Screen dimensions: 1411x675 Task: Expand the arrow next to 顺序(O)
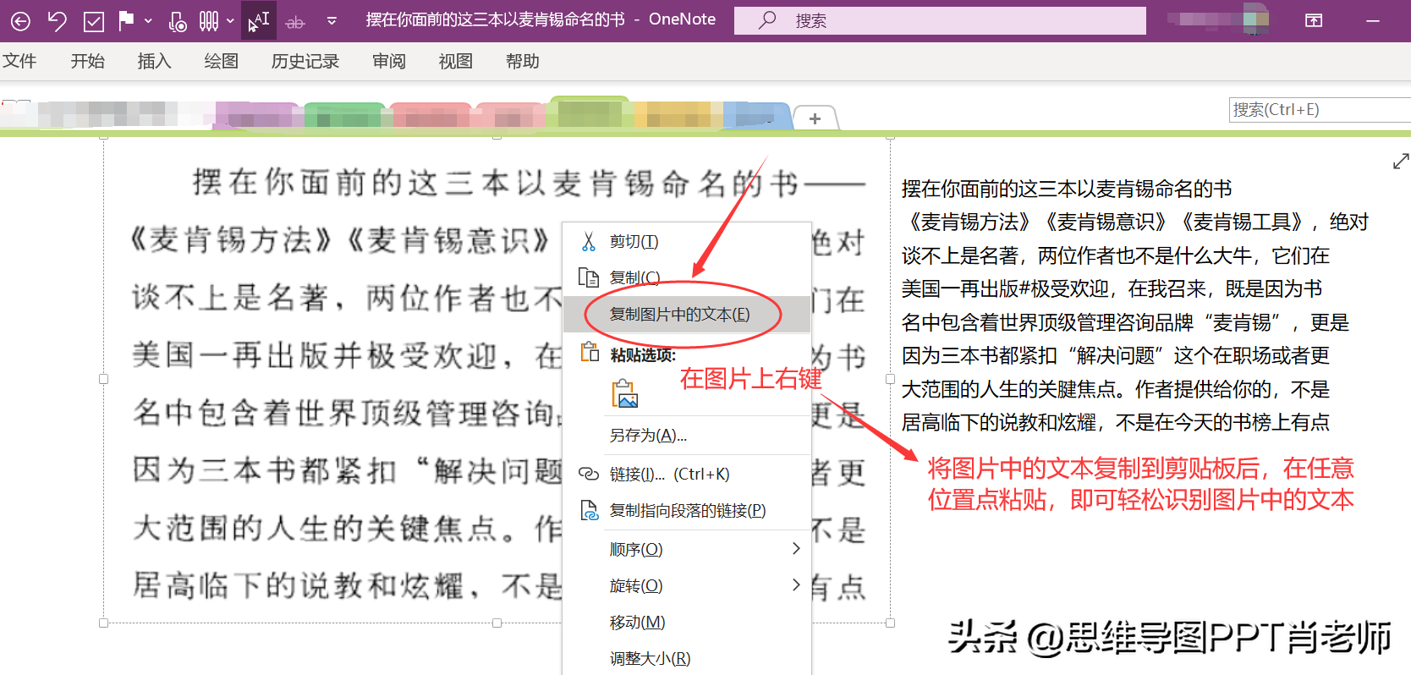(795, 548)
